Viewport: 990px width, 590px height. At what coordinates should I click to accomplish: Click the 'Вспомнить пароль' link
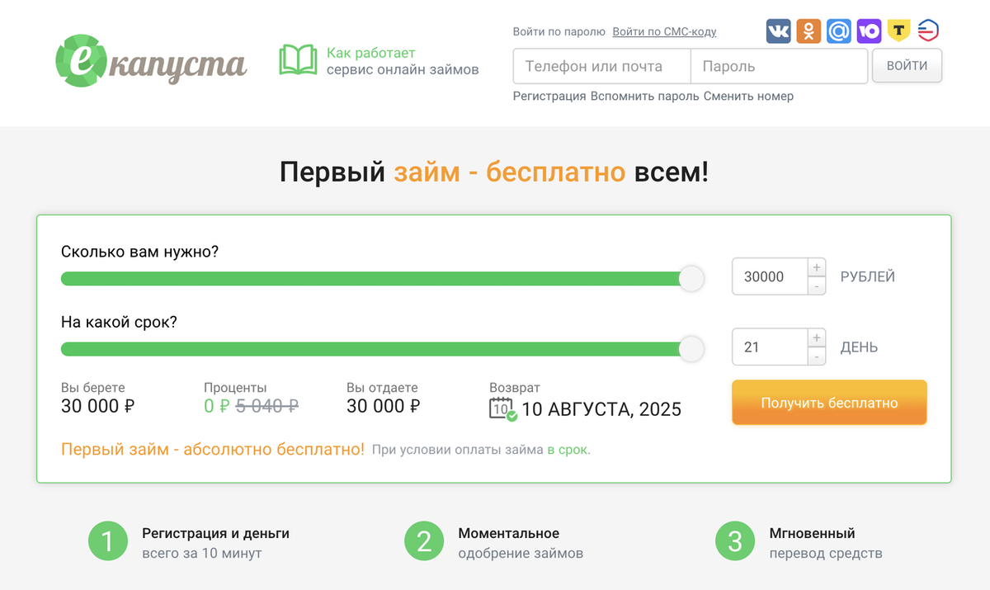click(x=645, y=96)
